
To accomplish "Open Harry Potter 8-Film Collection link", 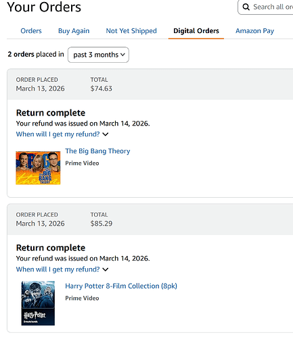I will (x=121, y=286).
